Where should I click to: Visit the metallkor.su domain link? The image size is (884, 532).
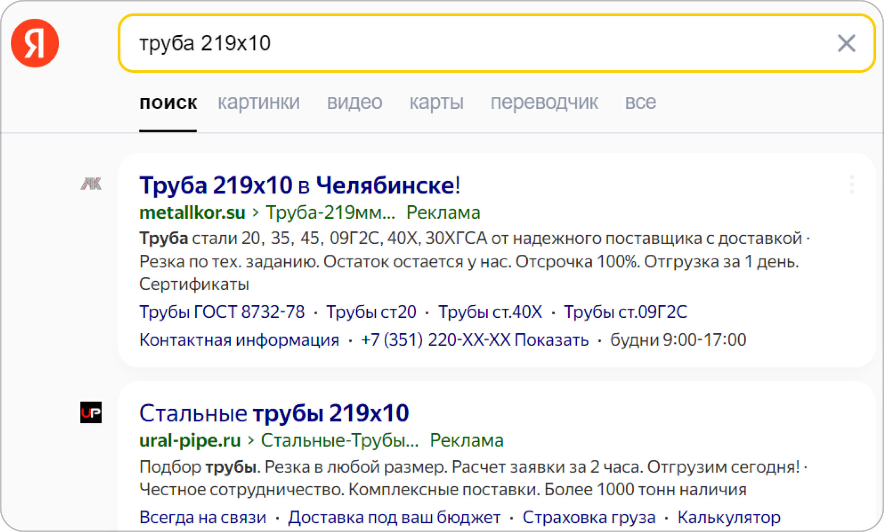(x=192, y=212)
